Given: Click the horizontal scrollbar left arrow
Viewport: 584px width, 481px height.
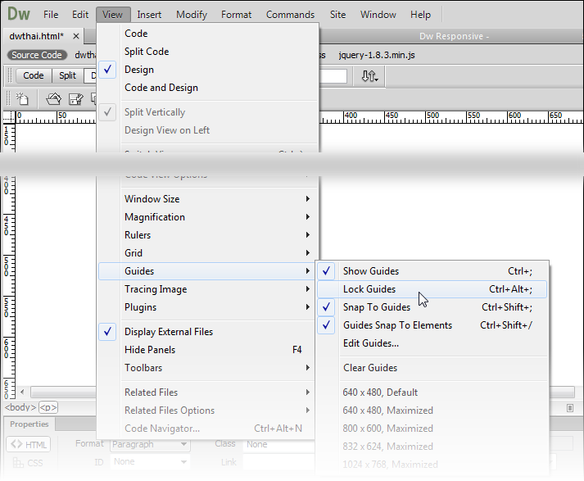Looking at the screenshot, I should [x=22, y=393].
